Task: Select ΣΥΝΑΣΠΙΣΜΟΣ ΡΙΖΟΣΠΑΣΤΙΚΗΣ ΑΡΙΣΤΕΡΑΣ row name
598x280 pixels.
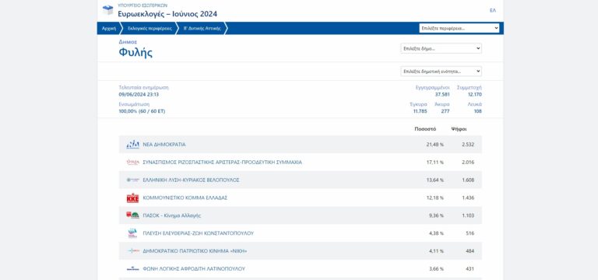Action: click(x=222, y=163)
